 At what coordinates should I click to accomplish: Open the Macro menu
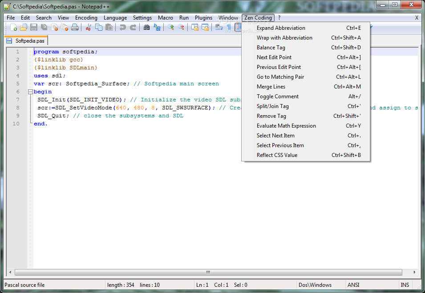point(166,18)
